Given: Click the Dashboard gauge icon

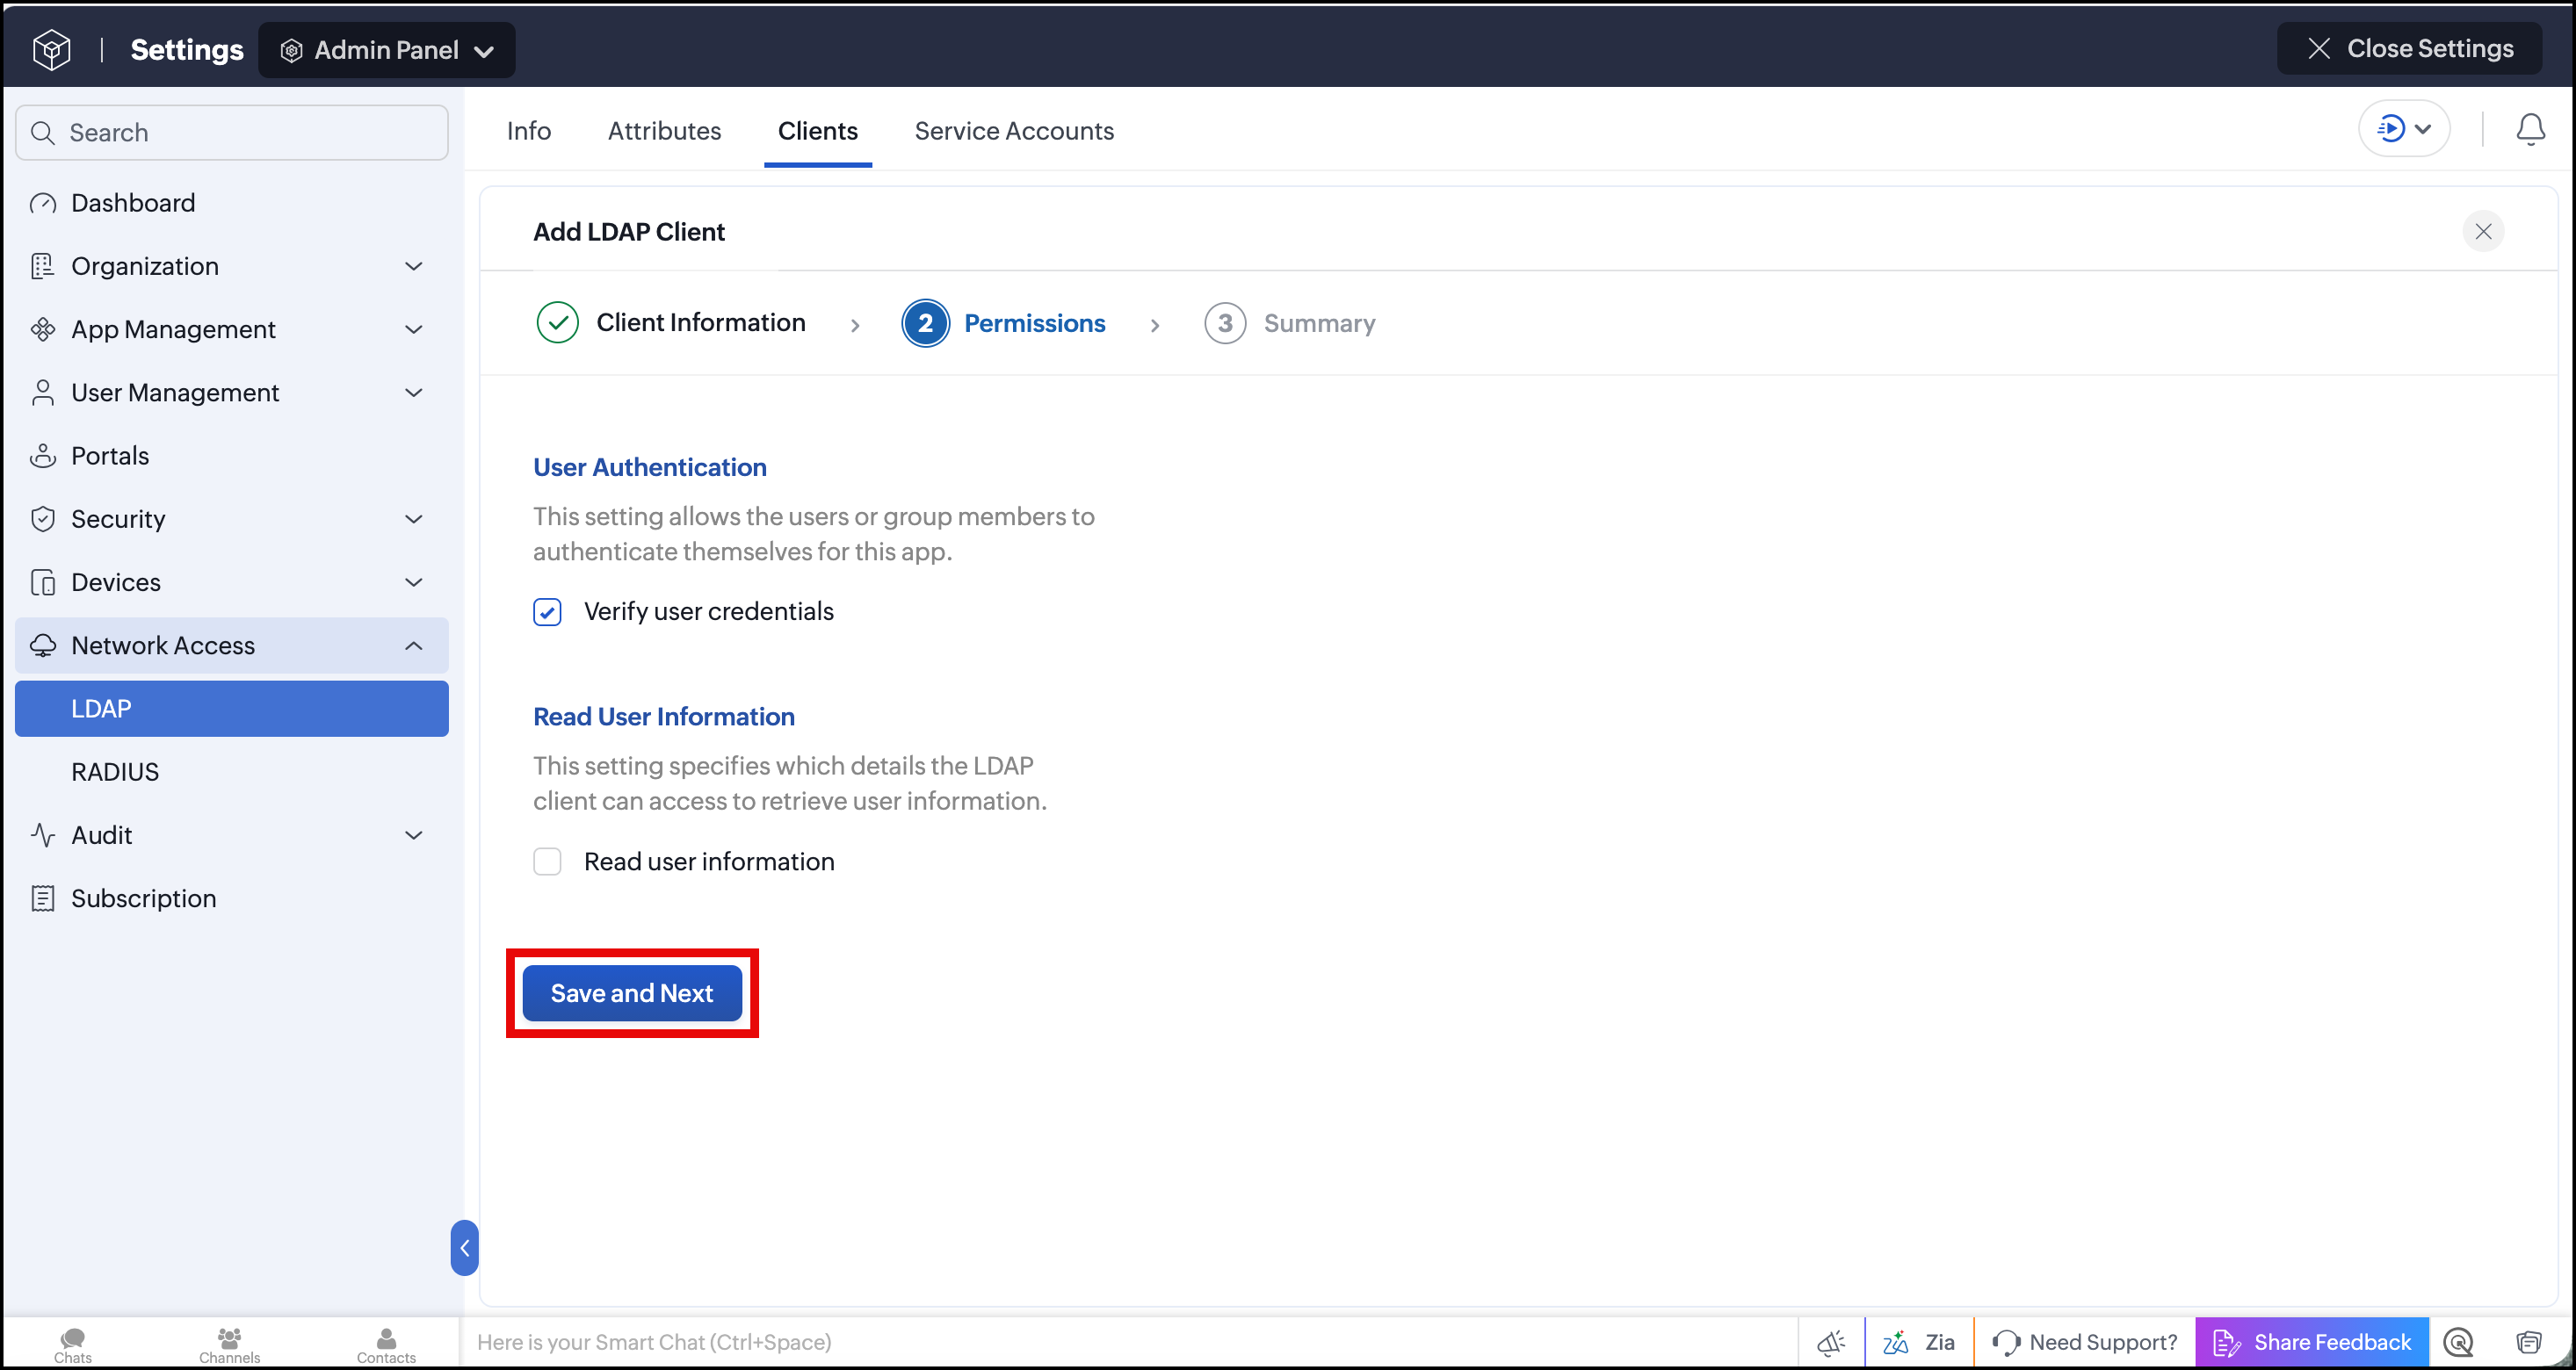Looking at the screenshot, I should [x=43, y=203].
